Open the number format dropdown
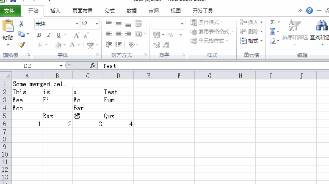329x184 pixels. [182, 24]
